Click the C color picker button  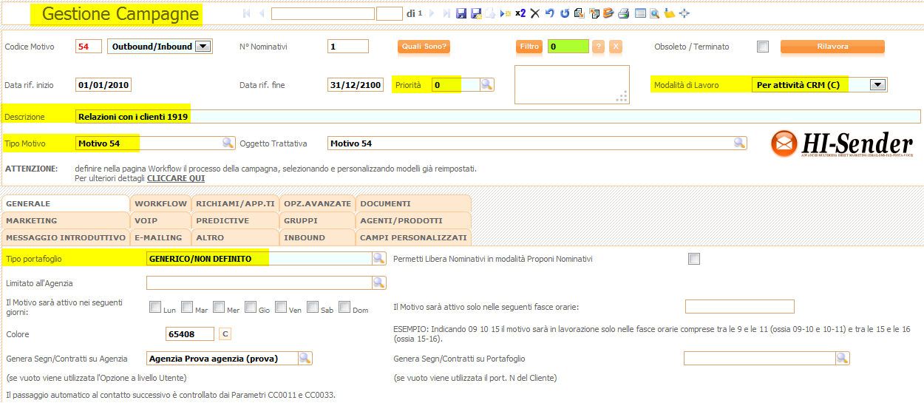pos(226,334)
